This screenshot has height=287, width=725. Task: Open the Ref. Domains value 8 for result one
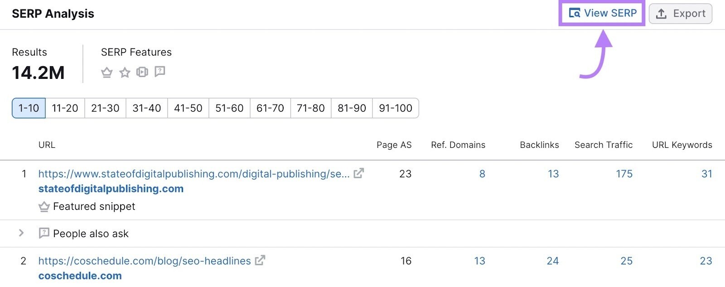(482, 174)
